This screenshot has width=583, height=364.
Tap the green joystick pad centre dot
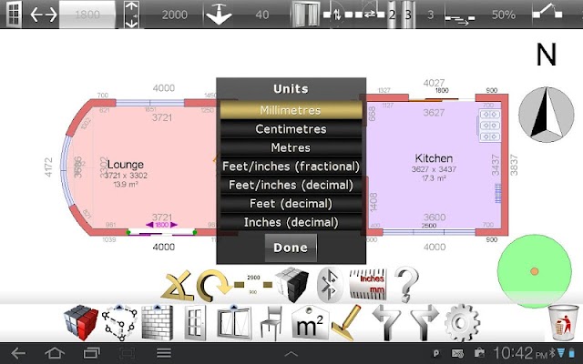click(535, 271)
